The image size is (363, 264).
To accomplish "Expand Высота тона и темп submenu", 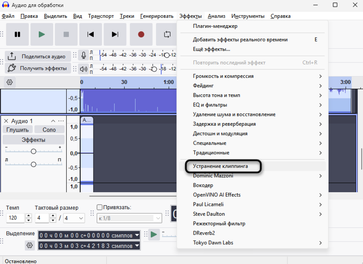I will [x=252, y=95].
